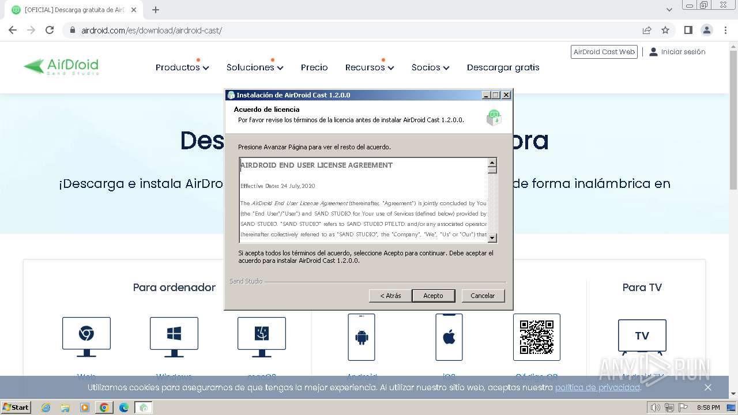Open Chrome tab search chevron
Screen dimensions: 738x415
[x=669, y=10]
